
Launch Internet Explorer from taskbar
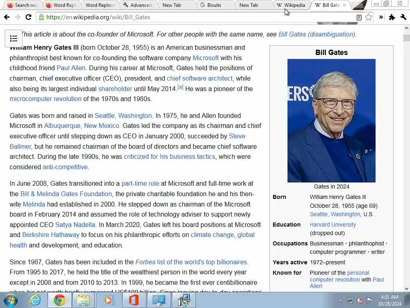coord(35,300)
